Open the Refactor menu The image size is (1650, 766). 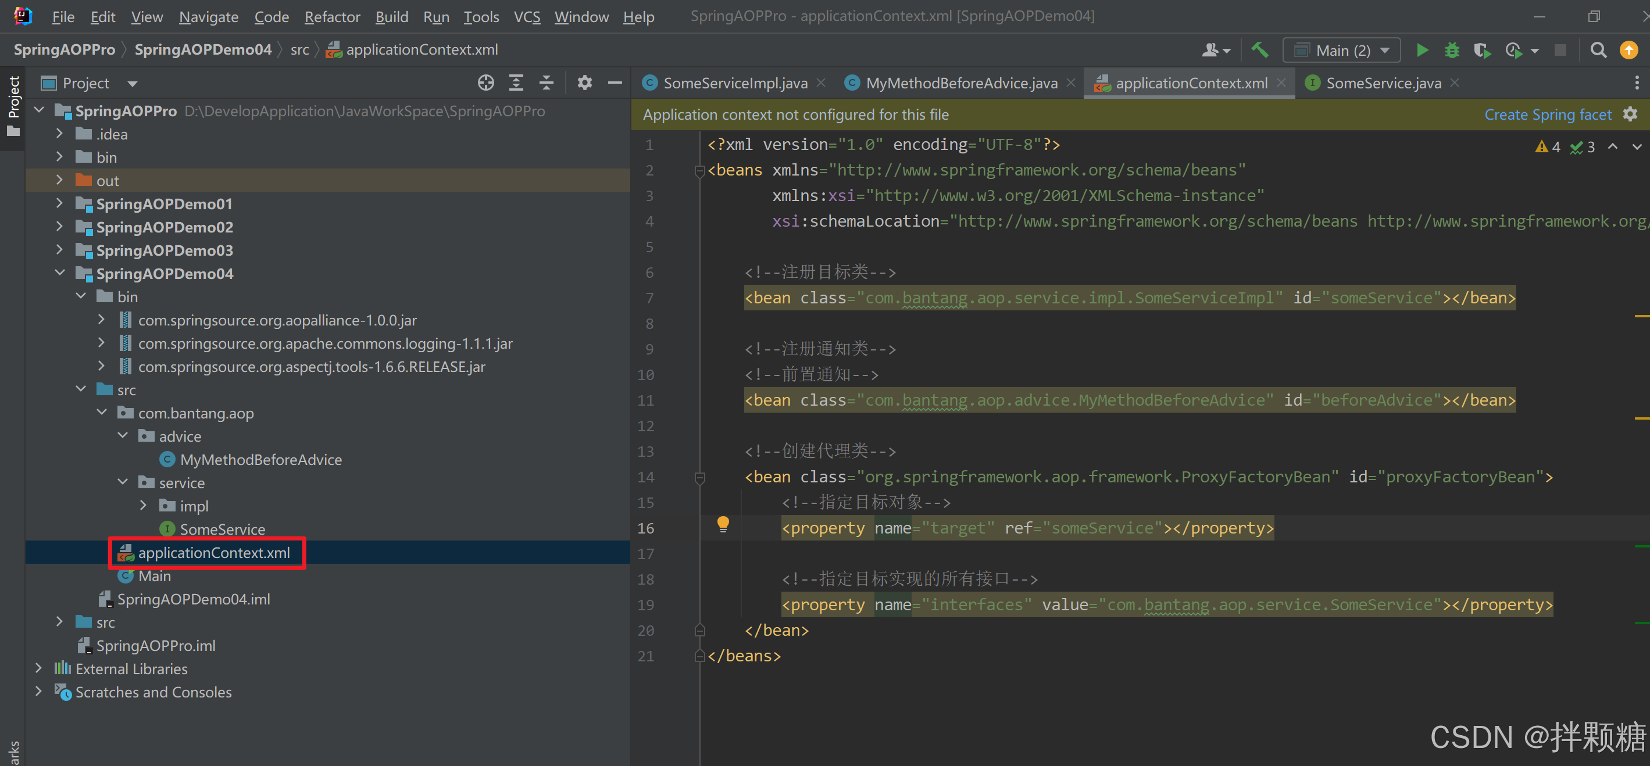pos(332,17)
